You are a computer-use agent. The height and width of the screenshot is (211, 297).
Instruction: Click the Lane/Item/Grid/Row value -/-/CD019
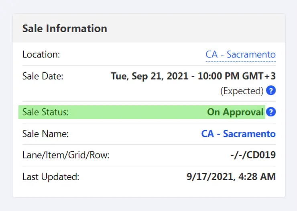click(253, 155)
